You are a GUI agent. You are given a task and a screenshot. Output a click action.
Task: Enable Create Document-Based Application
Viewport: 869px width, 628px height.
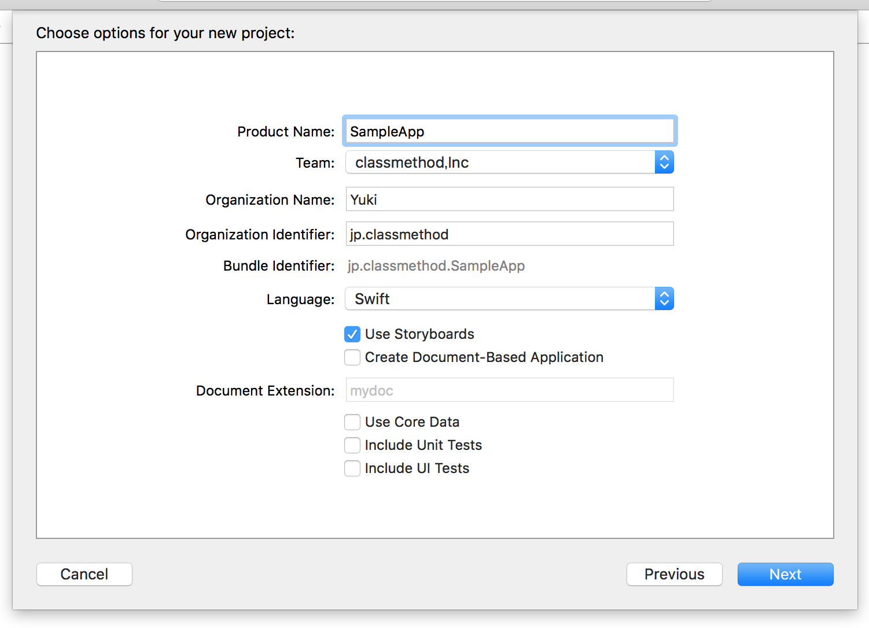pos(352,357)
